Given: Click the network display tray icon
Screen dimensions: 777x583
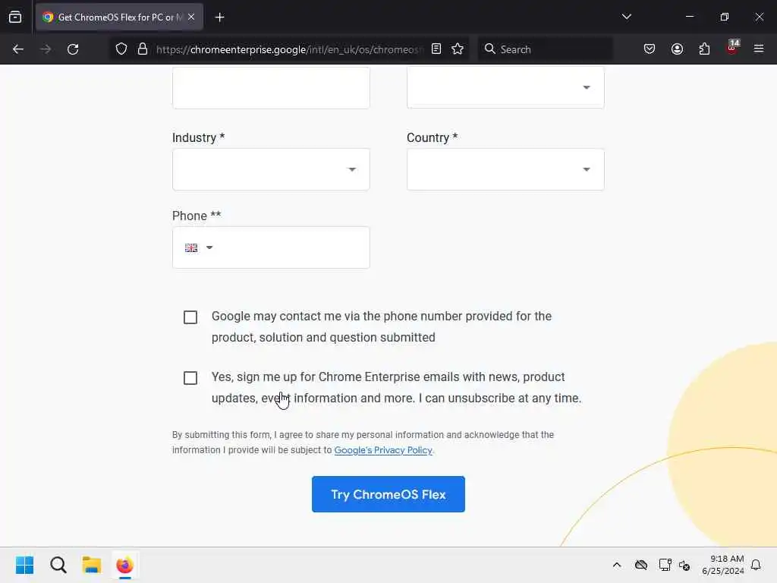Looking at the screenshot, I should click(665, 565).
